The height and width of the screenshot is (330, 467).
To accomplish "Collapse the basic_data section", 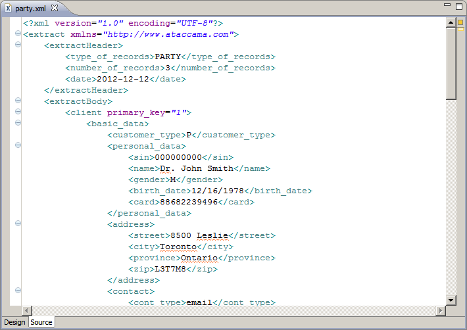I will [x=18, y=124].
